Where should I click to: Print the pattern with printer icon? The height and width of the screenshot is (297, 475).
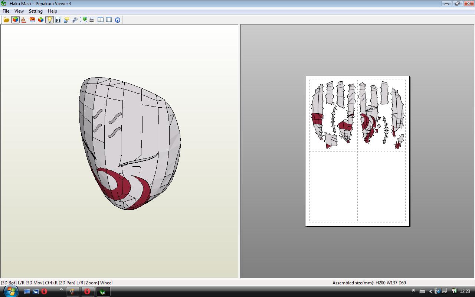coord(92,20)
